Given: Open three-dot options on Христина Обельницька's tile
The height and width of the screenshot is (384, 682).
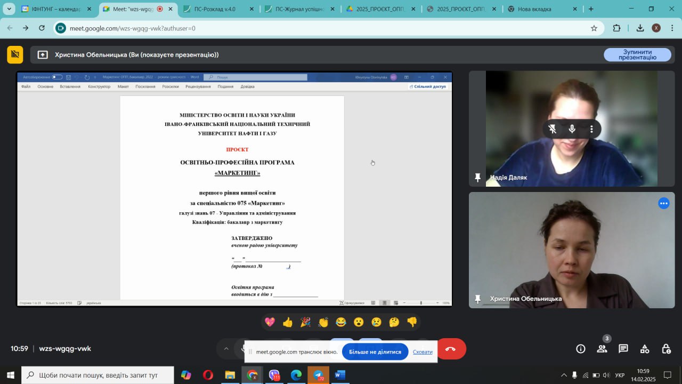Looking at the screenshot, I should click(664, 203).
